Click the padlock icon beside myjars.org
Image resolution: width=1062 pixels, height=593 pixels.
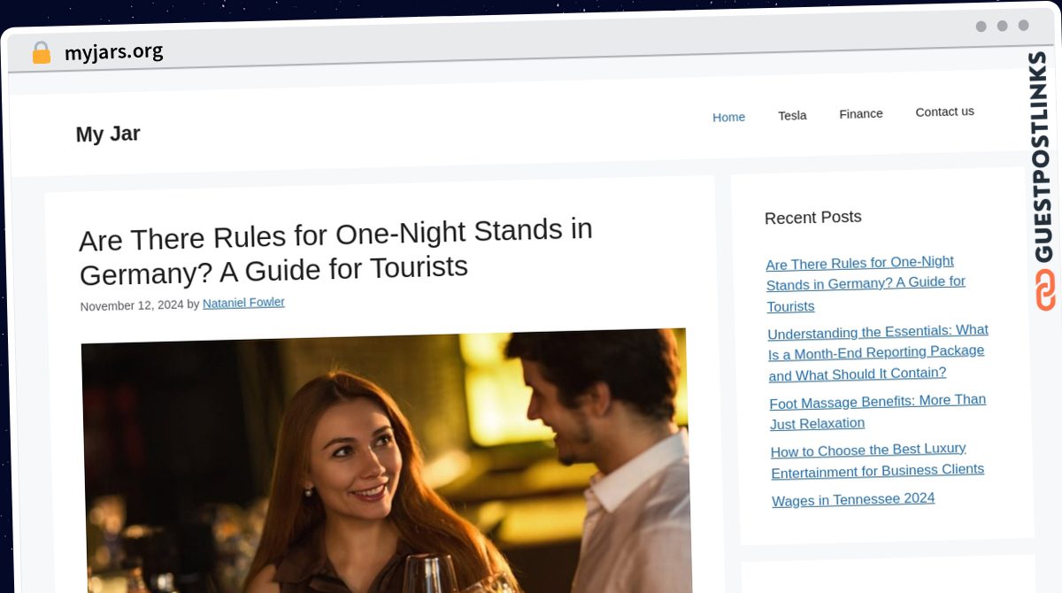41,53
